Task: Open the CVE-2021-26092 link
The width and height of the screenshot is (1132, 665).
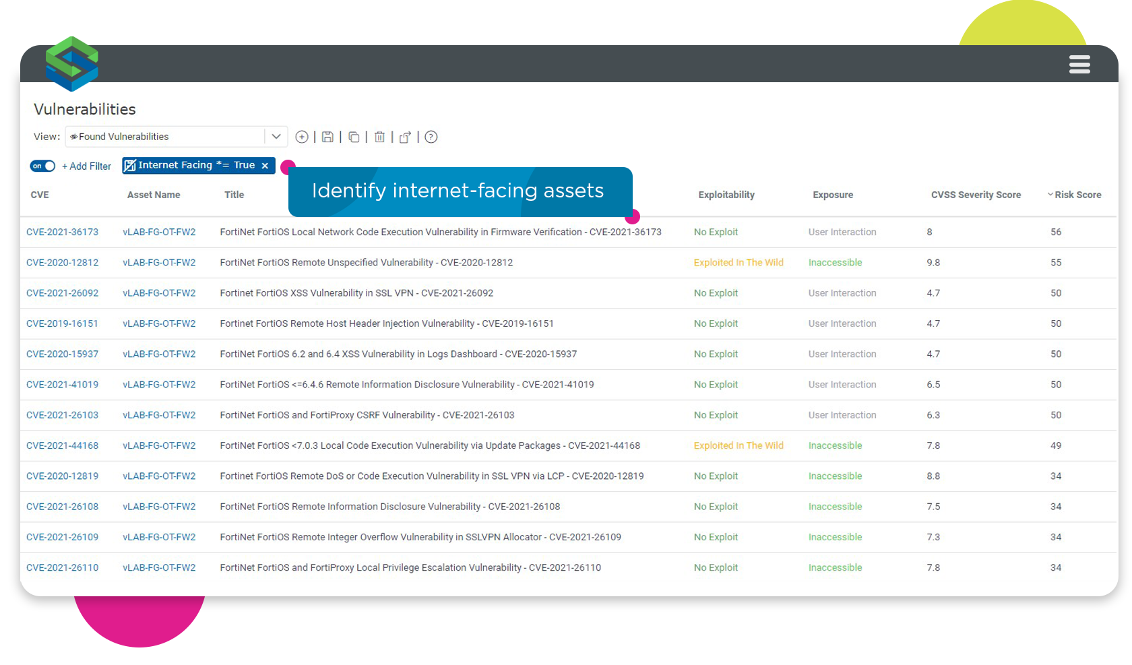Action: click(x=62, y=293)
